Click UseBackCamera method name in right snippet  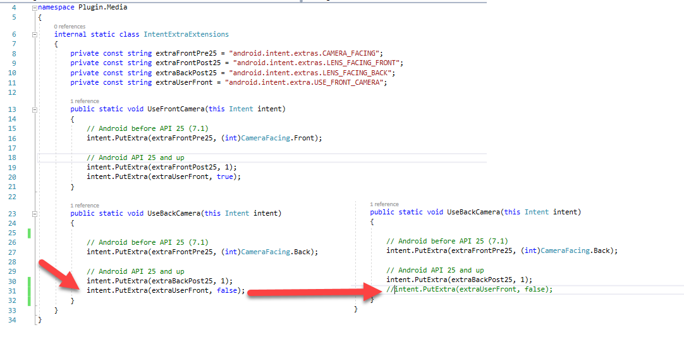click(x=473, y=212)
